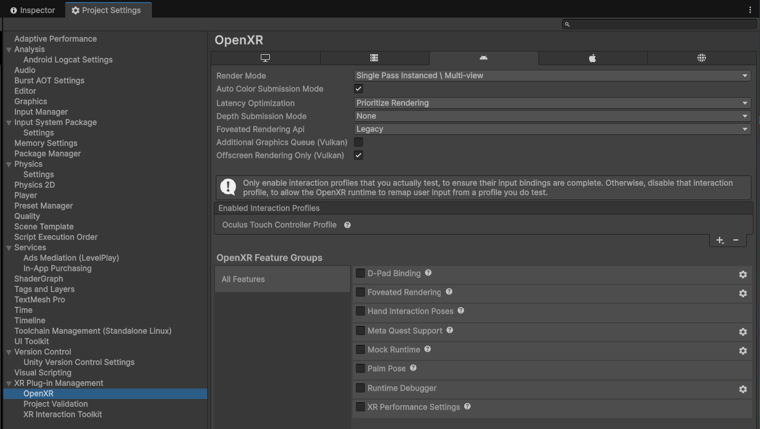Select the Standalone desktop platform tab
The width and height of the screenshot is (760, 429).
click(x=265, y=58)
